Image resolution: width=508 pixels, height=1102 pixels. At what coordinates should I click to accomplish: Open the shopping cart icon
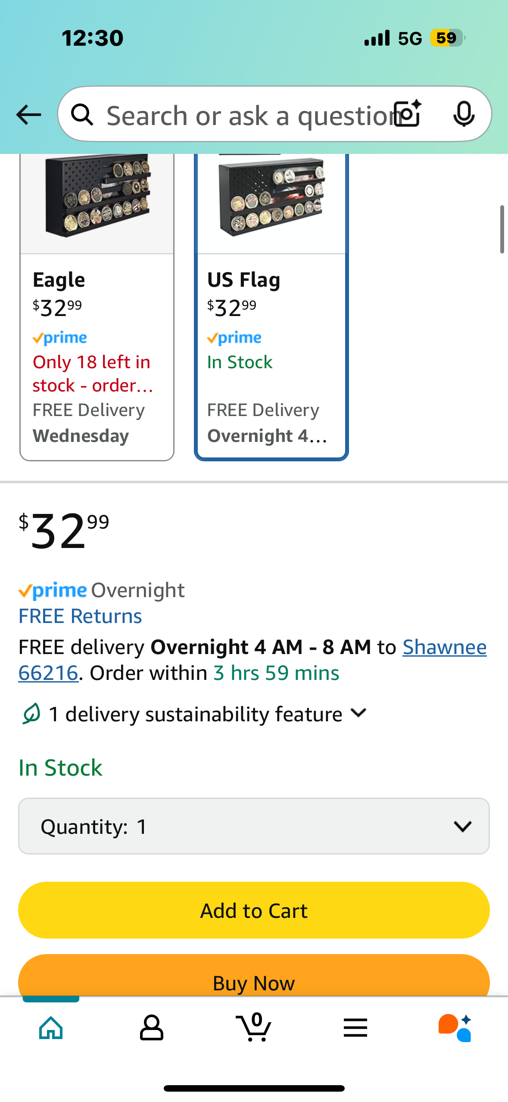[254, 1028]
